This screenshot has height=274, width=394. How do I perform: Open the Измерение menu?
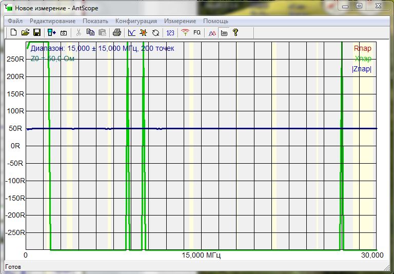coord(180,21)
